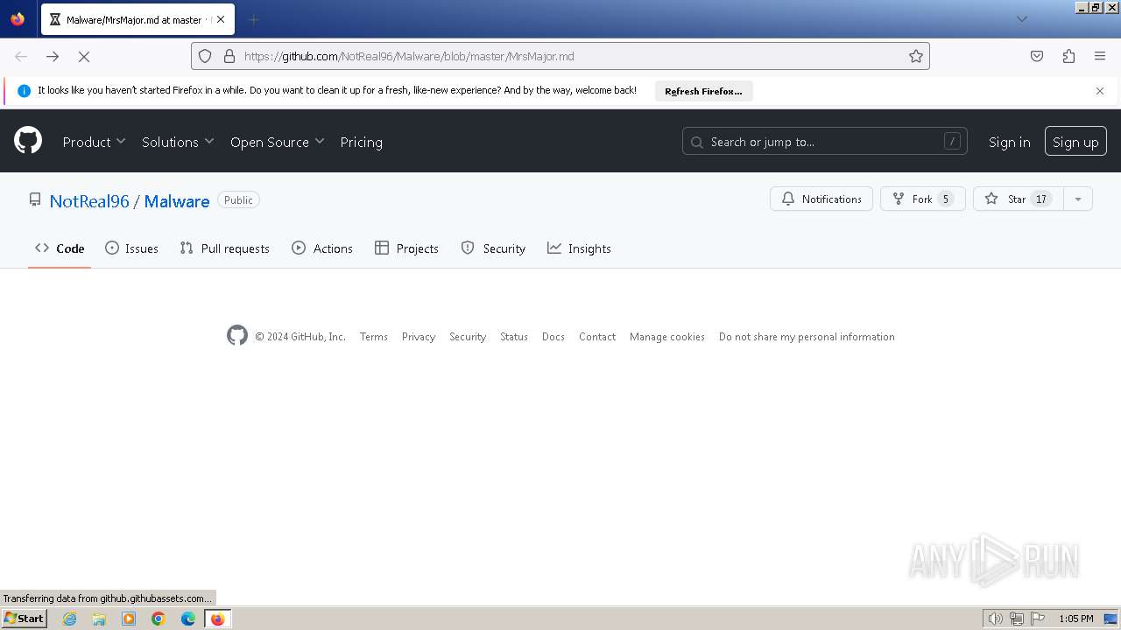The image size is (1121, 630).
Task: Switch to the Insights tab
Action: click(x=579, y=248)
